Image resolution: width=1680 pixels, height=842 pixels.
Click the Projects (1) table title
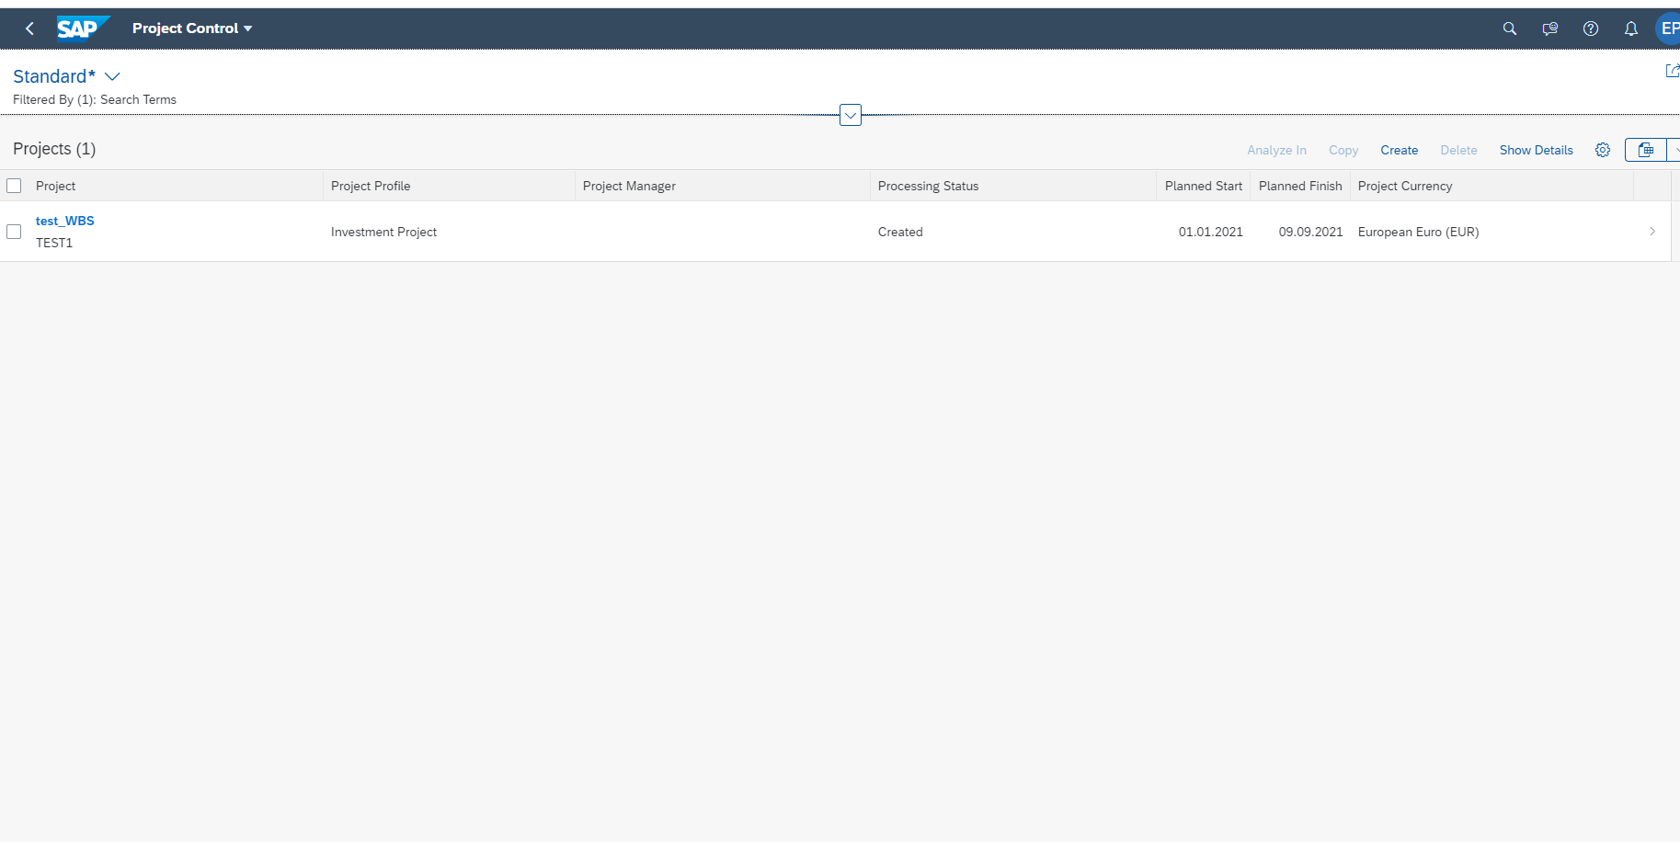[x=54, y=149]
